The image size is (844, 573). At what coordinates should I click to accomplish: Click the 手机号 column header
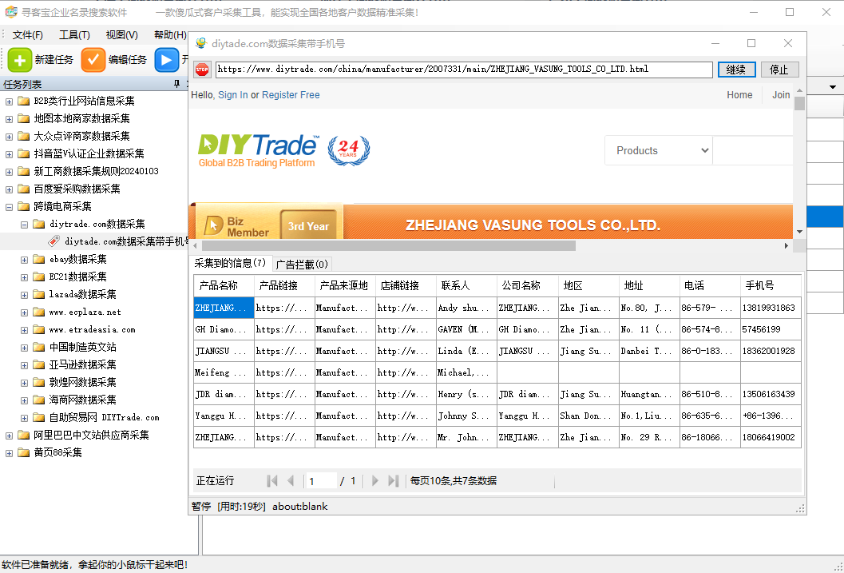[x=771, y=286]
